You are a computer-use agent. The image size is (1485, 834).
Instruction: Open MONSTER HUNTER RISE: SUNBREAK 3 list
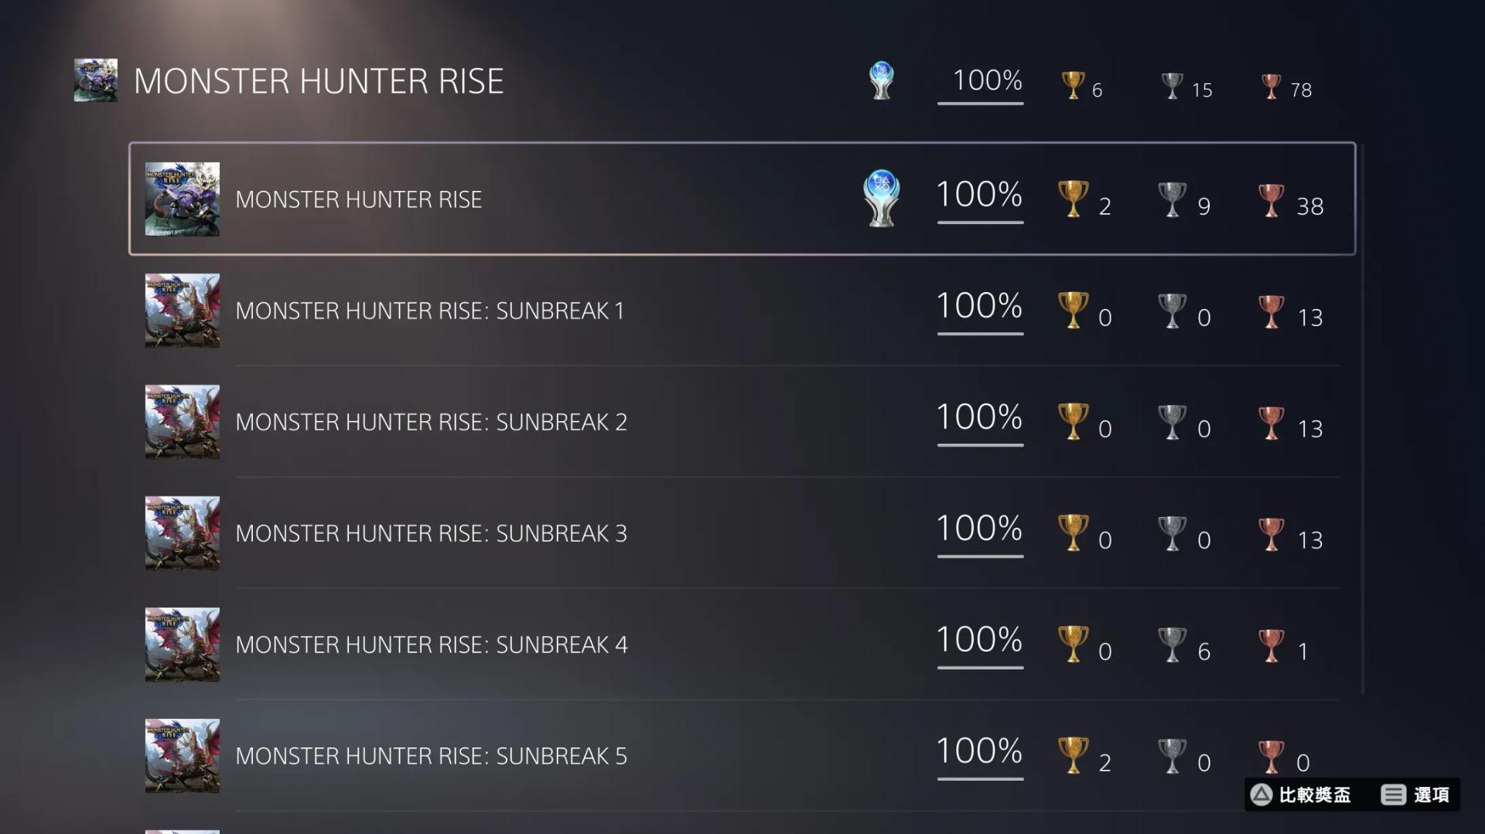pos(742,533)
